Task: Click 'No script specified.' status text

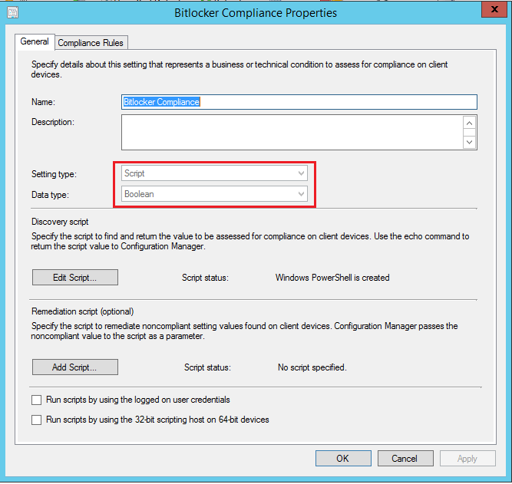Action: pyautogui.click(x=312, y=367)
